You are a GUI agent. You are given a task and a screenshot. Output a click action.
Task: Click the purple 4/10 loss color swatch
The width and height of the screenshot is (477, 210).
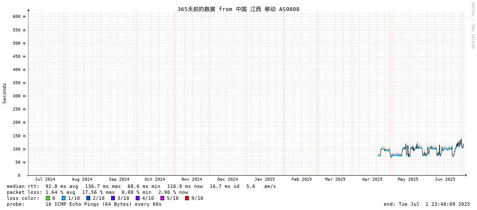tap(138, 198)
